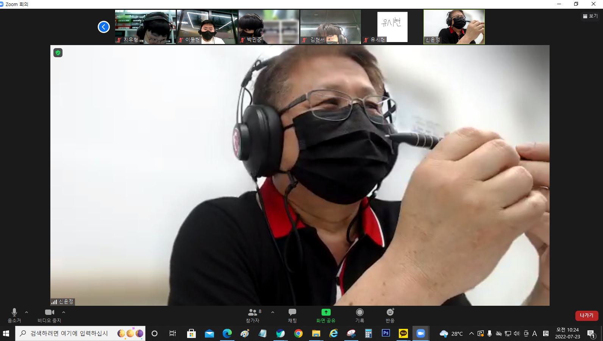The width and height of the screenshot is (603, 341).
Task: Open the 보기 view menu
Action: tap(590, 16)
